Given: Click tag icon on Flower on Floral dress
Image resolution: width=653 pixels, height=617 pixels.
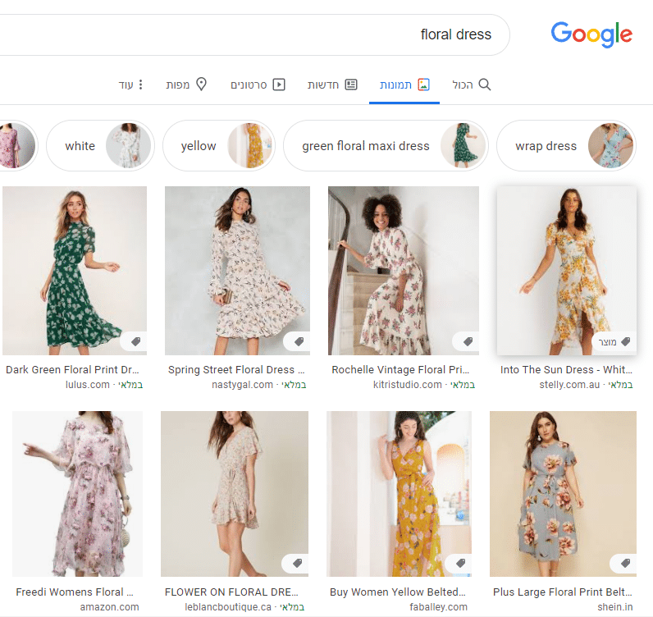Looking at the screenshot, I should point(296,563).
